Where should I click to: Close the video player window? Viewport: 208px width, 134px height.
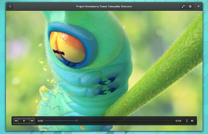click(199, 6)
